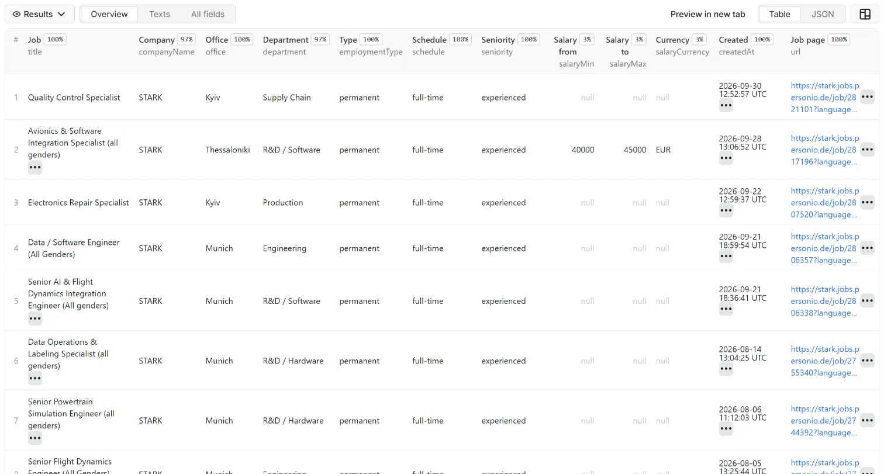Viewport: 884px width, 474px height.
Task: Expand job title ellipsis for Senior AI & Flight row
Action: pyautogui.click(x=35, y=319)
